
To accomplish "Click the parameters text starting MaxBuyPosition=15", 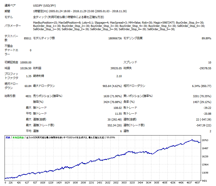I will pyautogui.click(x=119, y=26).
